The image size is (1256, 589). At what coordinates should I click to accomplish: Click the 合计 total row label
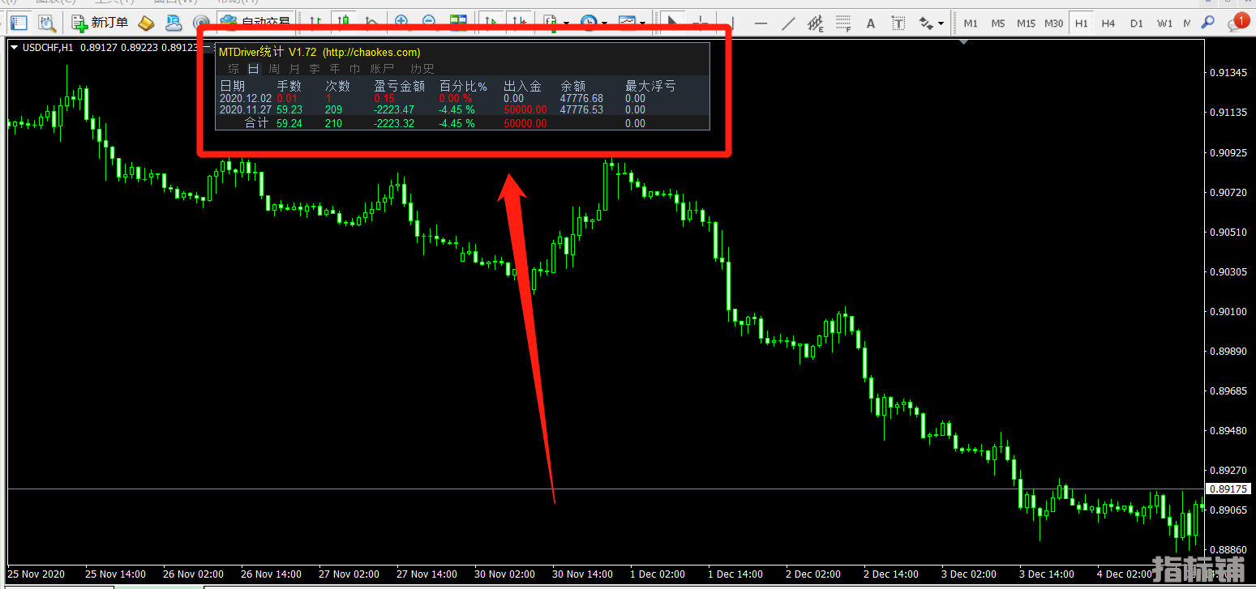click(257, 123)
